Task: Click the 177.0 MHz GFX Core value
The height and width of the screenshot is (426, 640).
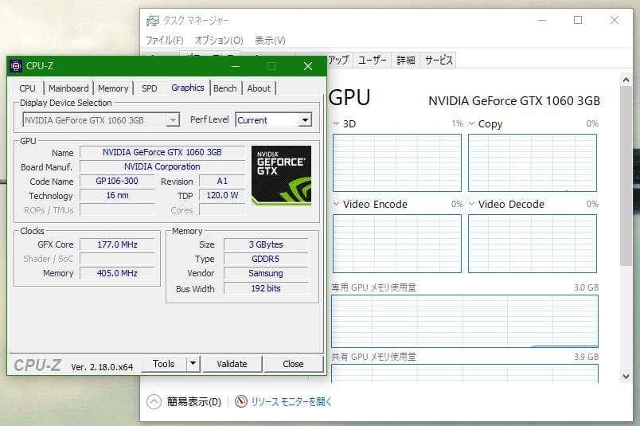Action: point(117,244)
